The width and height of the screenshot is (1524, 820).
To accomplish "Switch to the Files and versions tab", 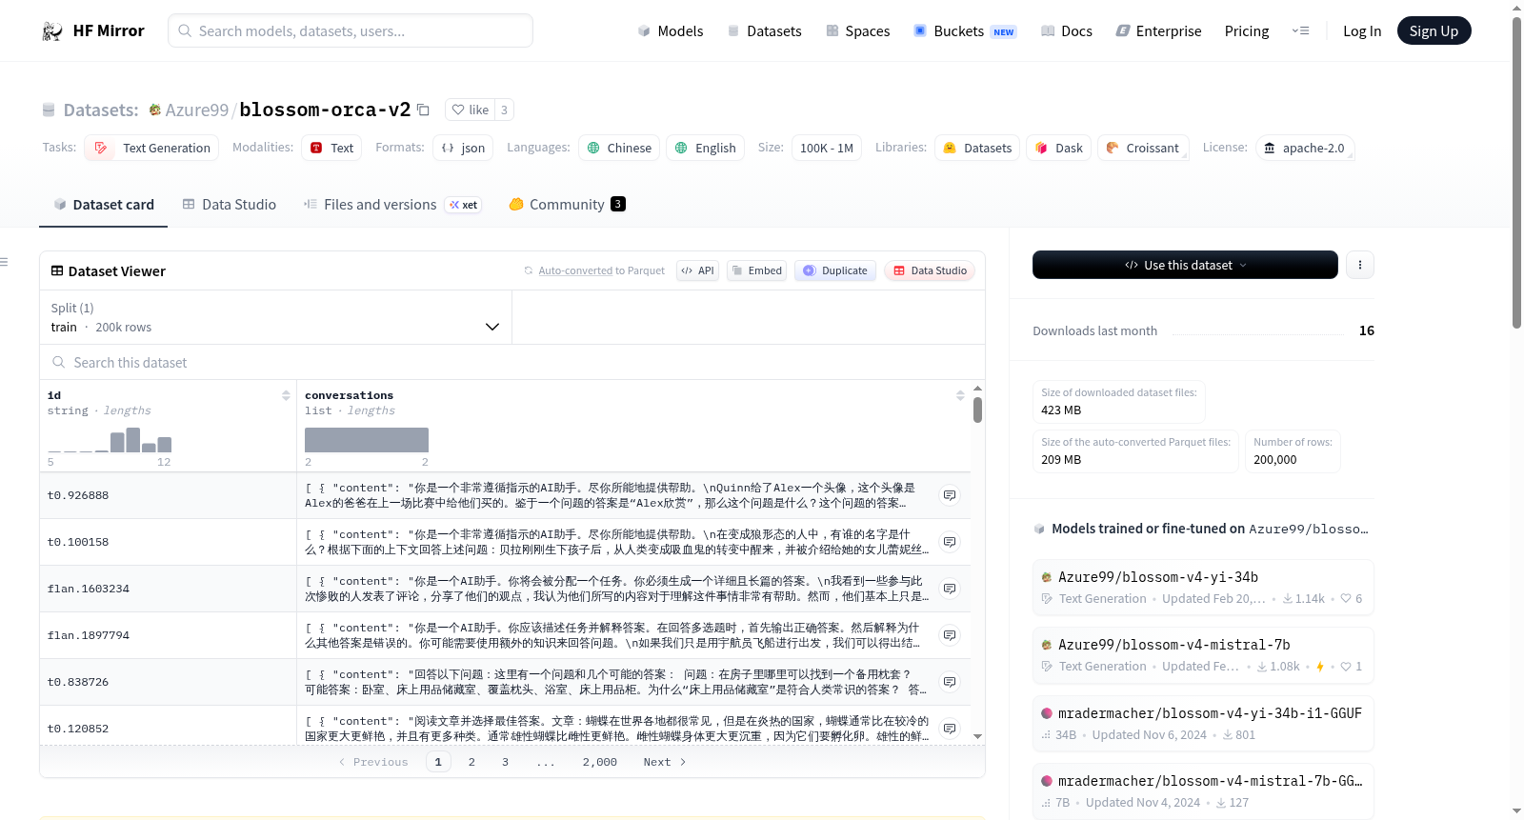I will (x=391, y=204).
